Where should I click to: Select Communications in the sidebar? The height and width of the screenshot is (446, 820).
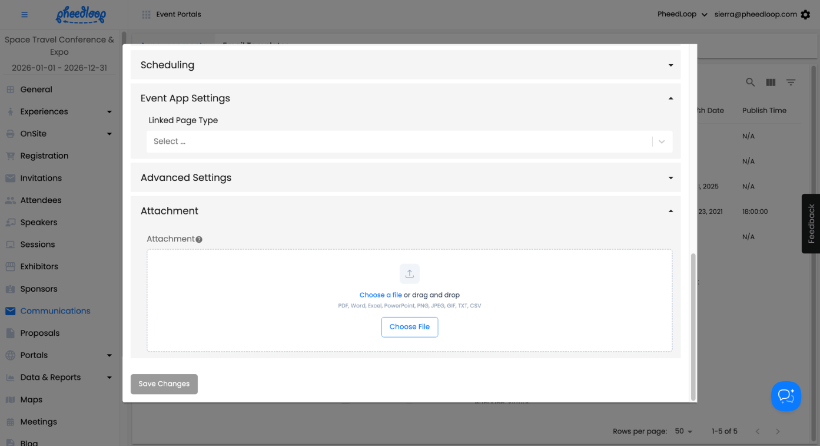point(55,311)
